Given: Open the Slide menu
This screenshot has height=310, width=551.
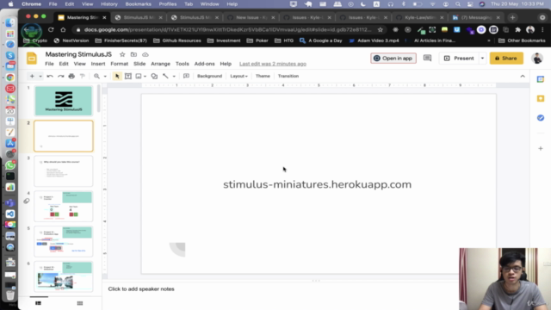Looking at the screenshot, I should pos(139,64).
